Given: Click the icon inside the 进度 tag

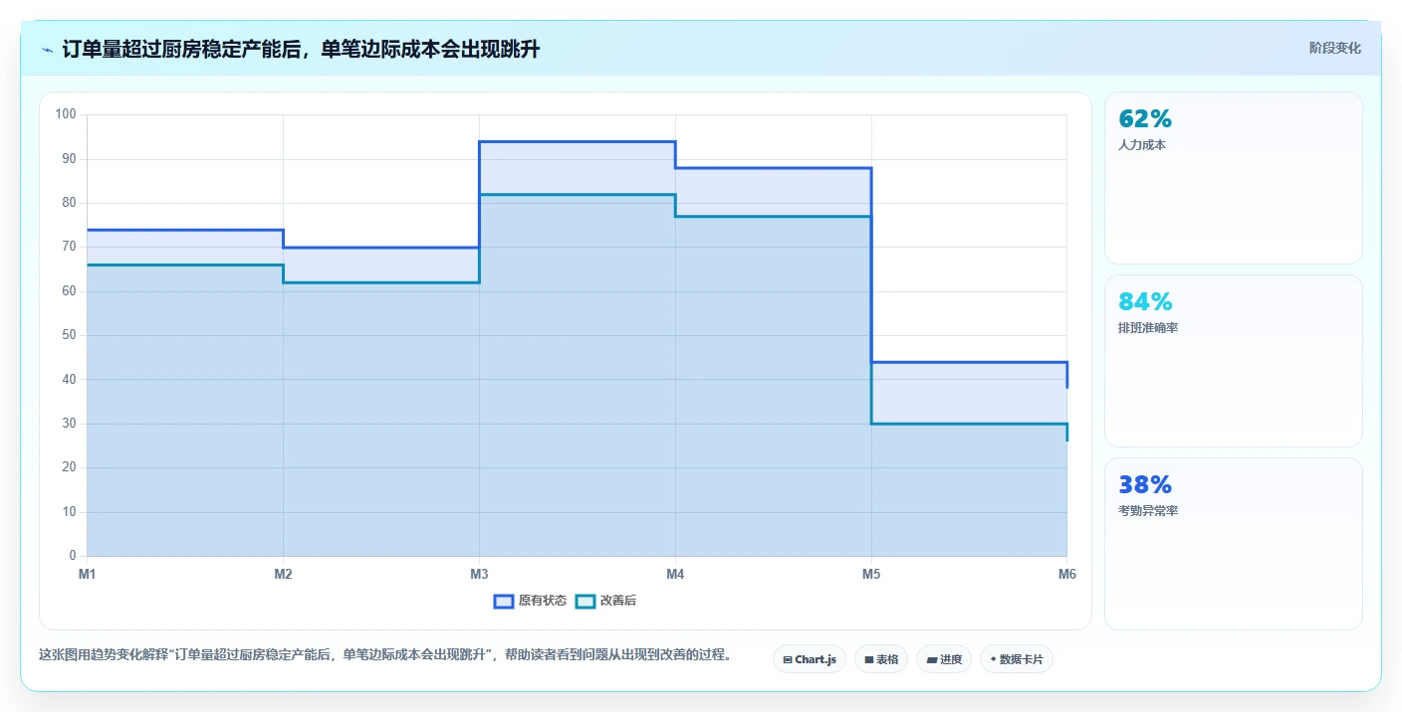Looking at the screenshot, I should pyautogui.click(x=932, y=660).
